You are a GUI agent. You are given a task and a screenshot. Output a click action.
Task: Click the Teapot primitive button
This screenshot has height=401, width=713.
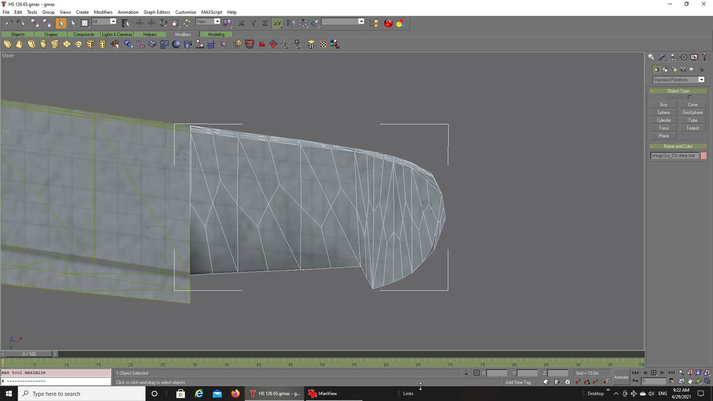[692, 128]
